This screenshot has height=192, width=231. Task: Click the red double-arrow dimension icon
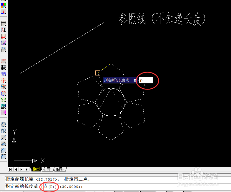(x=4, y=36)
